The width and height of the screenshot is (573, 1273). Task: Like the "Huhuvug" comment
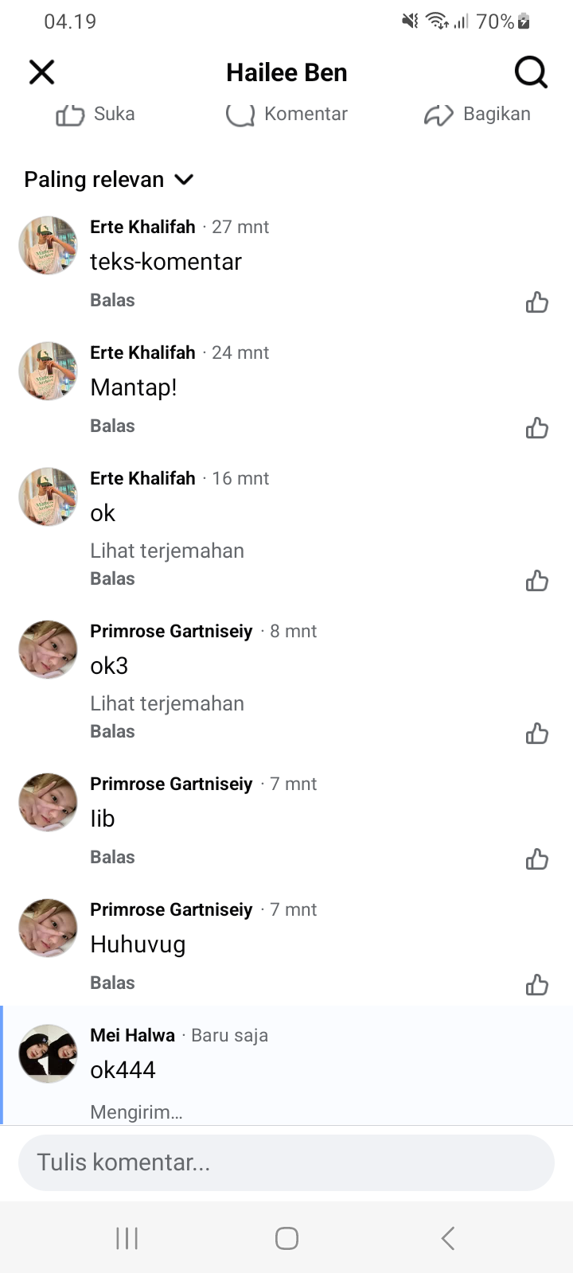tap(537, 985)
